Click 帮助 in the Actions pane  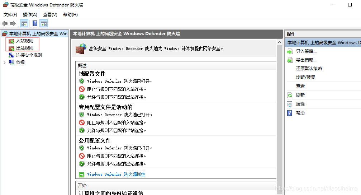300,113
